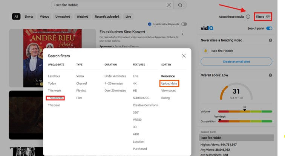Sort results by Rating
This screenshot has height=156, width=285.
point(165,98)
